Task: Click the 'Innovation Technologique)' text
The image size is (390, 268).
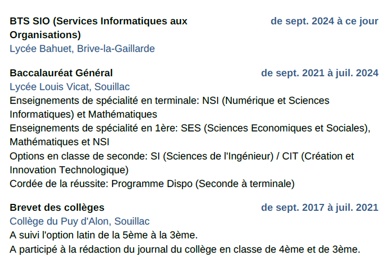Action: [x=69, y=170]
